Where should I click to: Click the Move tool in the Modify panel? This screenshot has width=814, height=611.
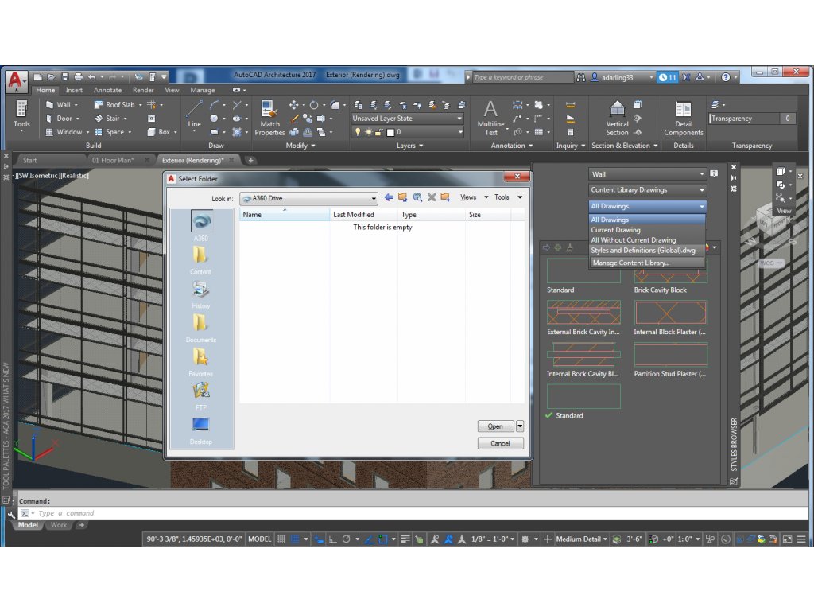[x=294, y=105]
